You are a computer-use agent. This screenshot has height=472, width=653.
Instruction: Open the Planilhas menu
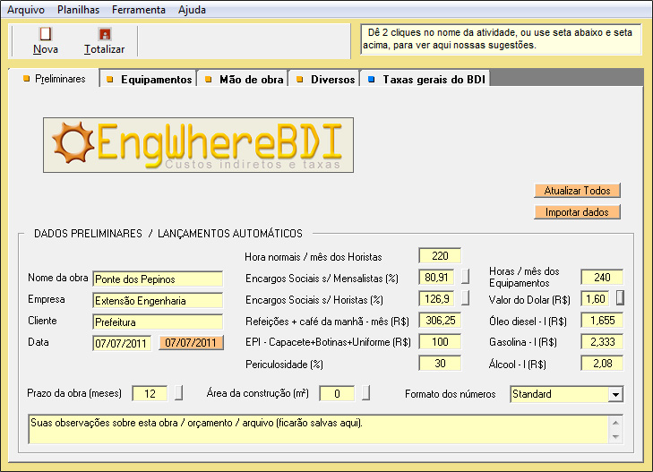(x=78, y=10)
